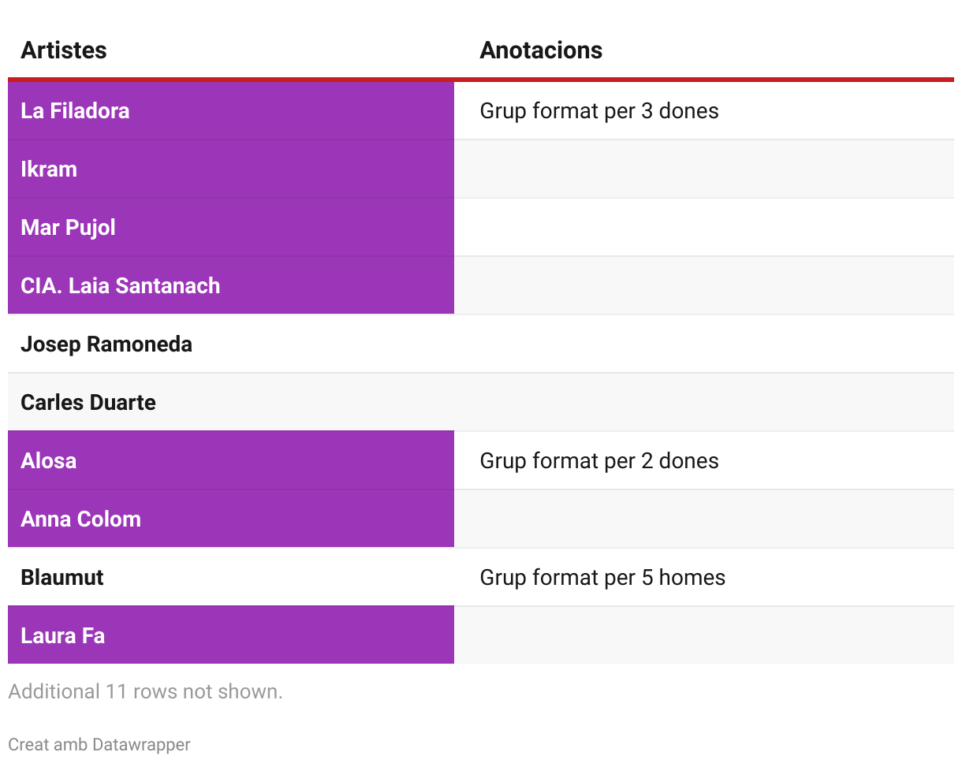Click the Blaumut artist name
The height and width of the screenshot is (763, 962).
[62, 578]
